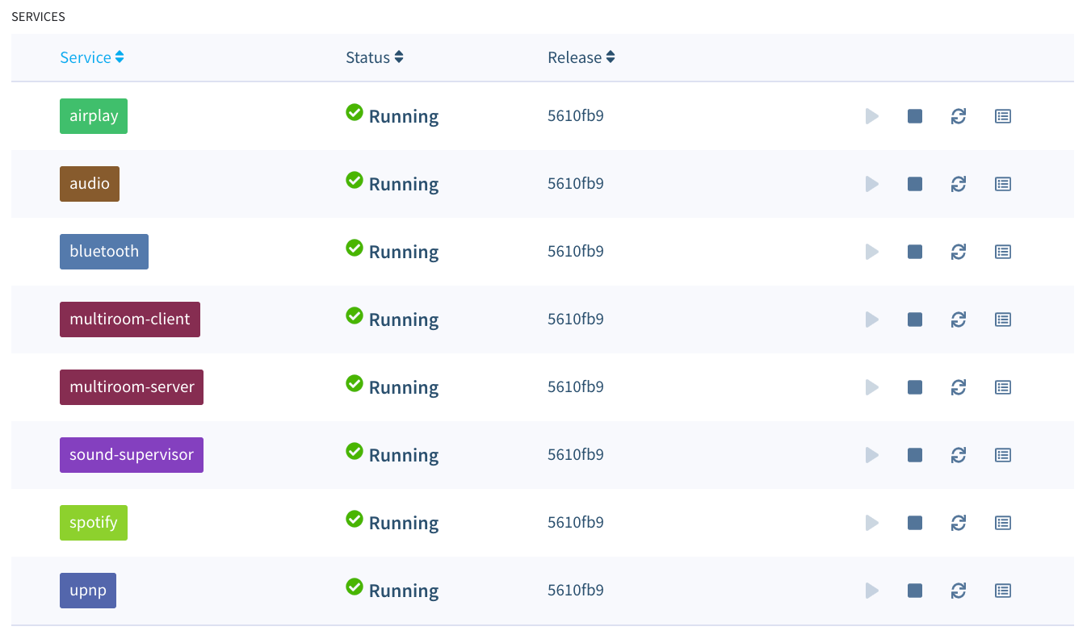
Task: Stop the sound-supervisor service
Action: [914, 455]
